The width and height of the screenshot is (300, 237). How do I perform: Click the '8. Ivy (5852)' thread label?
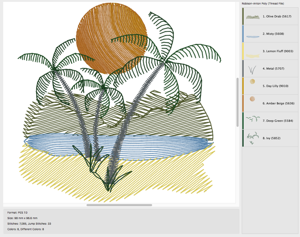tap(271, 138)
